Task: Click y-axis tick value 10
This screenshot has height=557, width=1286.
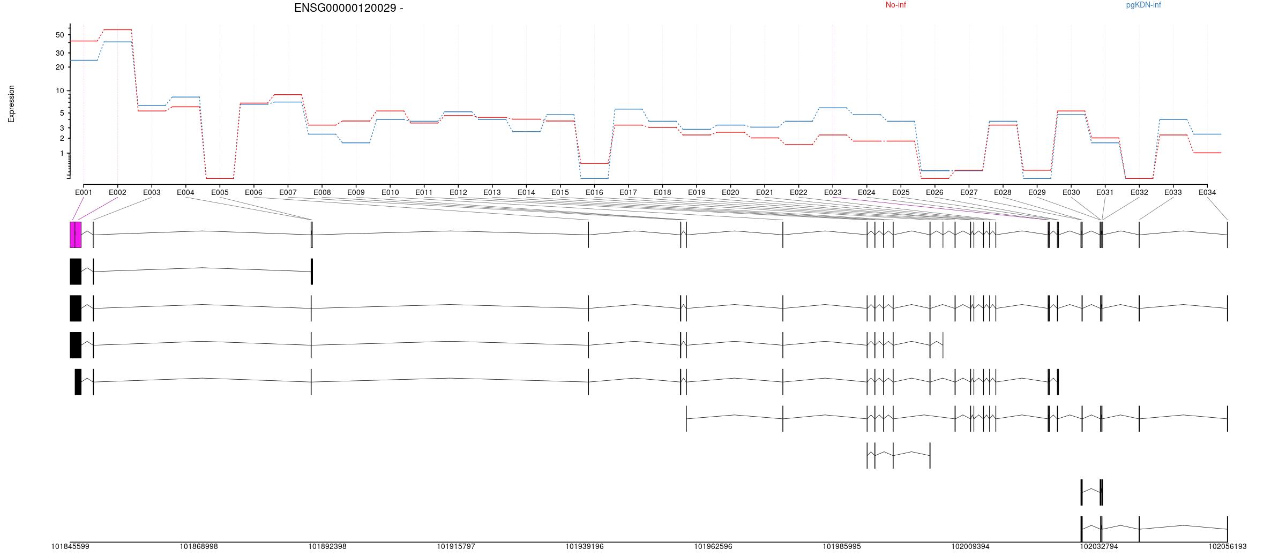Action: (x=59, y=91)
